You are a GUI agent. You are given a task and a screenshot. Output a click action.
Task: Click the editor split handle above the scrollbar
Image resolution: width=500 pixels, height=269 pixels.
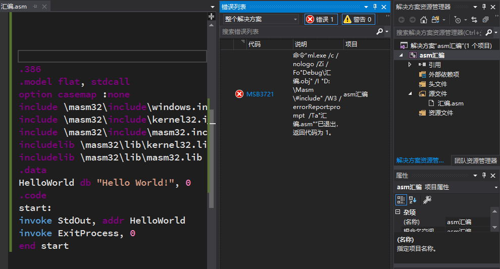coord(211,16)
